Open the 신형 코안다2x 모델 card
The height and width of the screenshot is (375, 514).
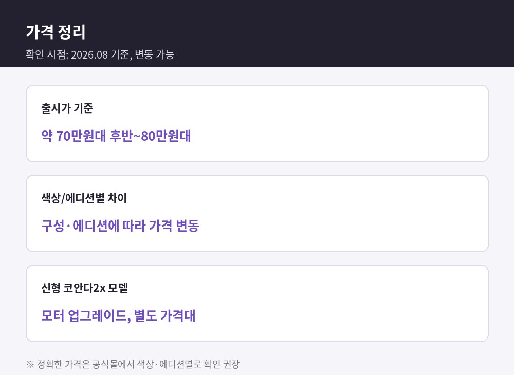pyautogui.click(x=257, y=303)
